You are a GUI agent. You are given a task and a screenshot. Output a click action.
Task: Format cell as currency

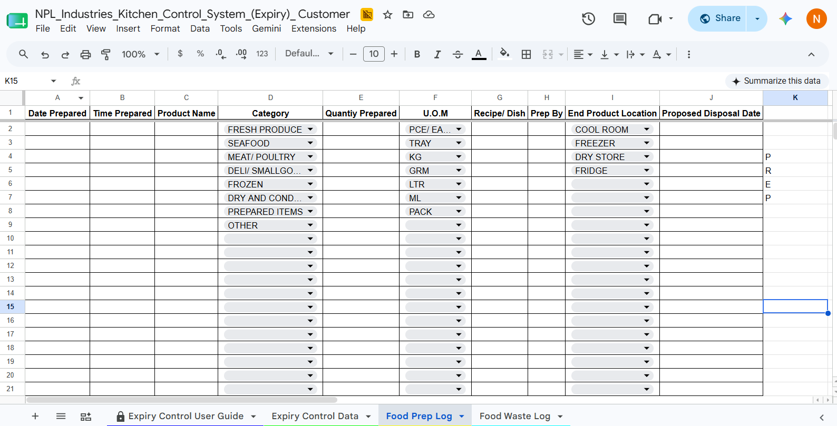180,54
